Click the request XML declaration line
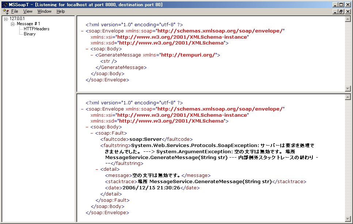Viewport: 353px width, 224px height. point(134,25)
